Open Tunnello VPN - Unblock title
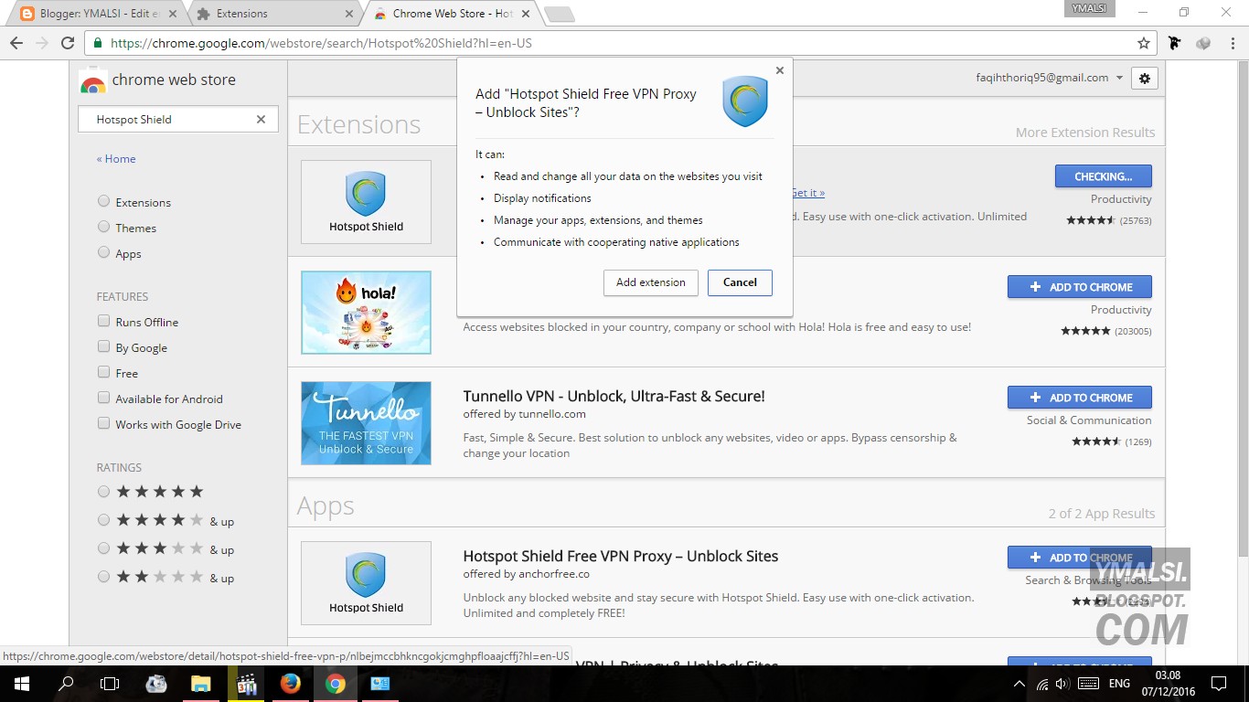Image resolution: width=1249 pixels, height=702 pixels. tap(614, 396)
